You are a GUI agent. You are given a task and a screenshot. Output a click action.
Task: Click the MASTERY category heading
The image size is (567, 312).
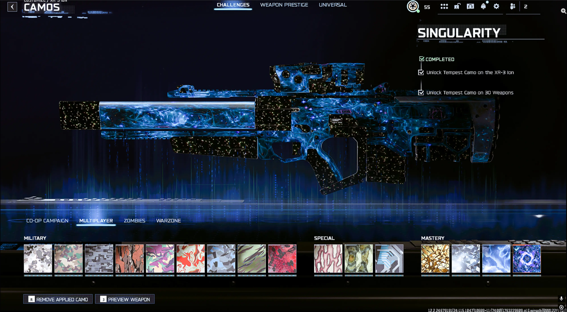[433, 238]
